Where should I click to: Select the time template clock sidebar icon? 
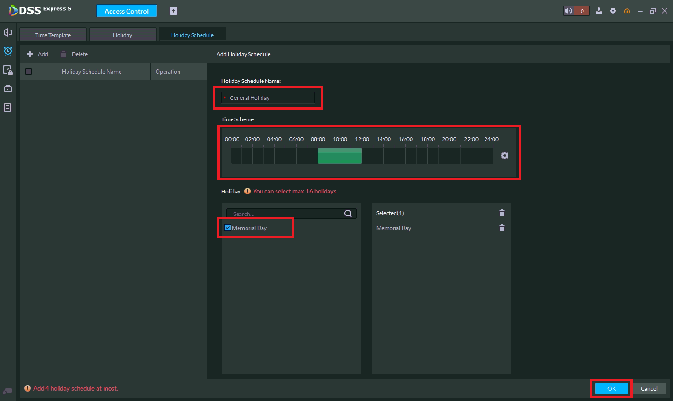pyautogui.click(x=8, y=51)
